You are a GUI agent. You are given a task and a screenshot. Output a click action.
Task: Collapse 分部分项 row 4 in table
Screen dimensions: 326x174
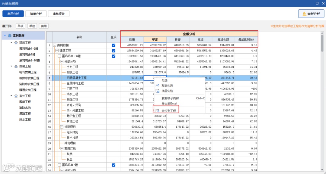pyautogui.click(x=62, y=62)
